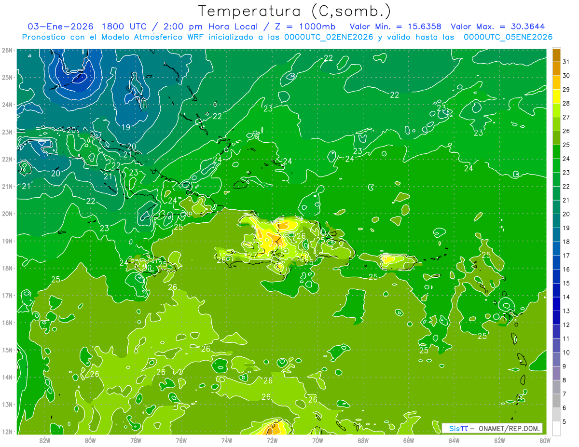Viewport: 579px width, 447px height.
Task: Click the "66W" longitude axis label
Action: [x=409, y=440]
